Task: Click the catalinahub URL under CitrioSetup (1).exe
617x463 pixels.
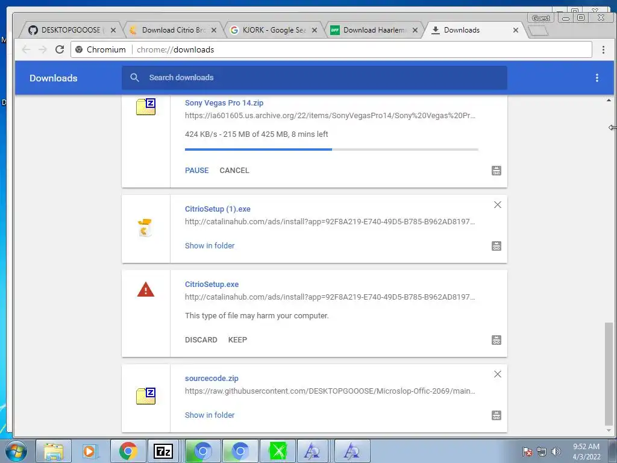Action: click(x=330, y=222)
